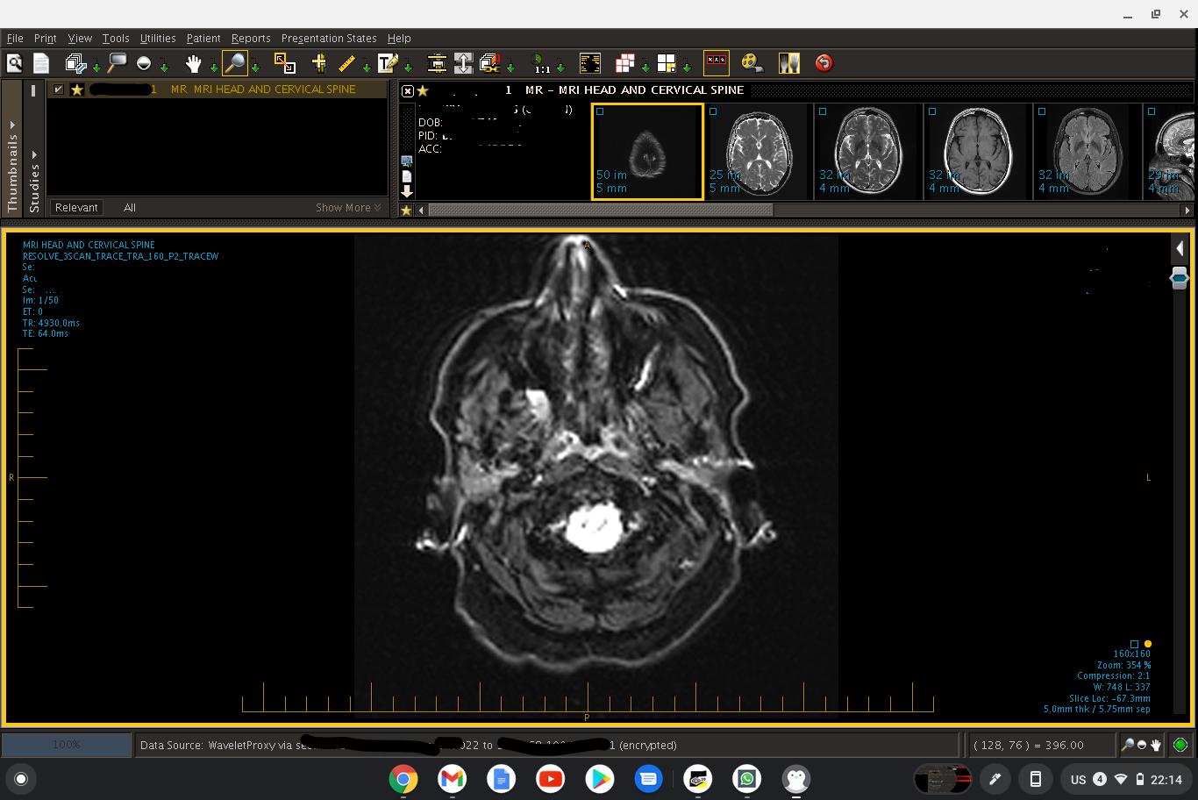Close the series panel with X box
This screenshot has height=800, width=1198.
(x=408, y=90)
